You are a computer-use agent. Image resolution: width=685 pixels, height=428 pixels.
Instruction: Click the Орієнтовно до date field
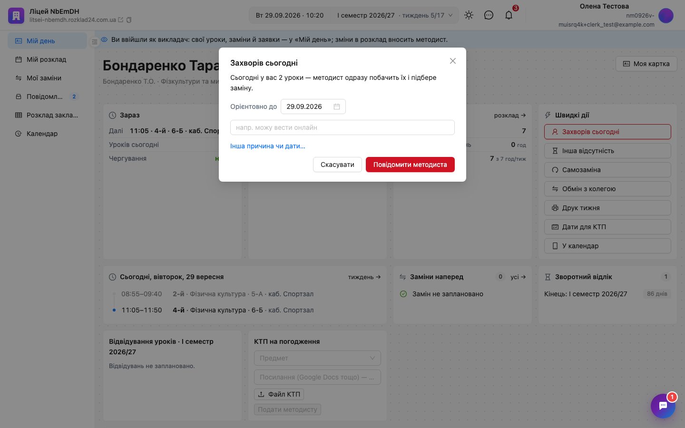click(x=313, y=107)
